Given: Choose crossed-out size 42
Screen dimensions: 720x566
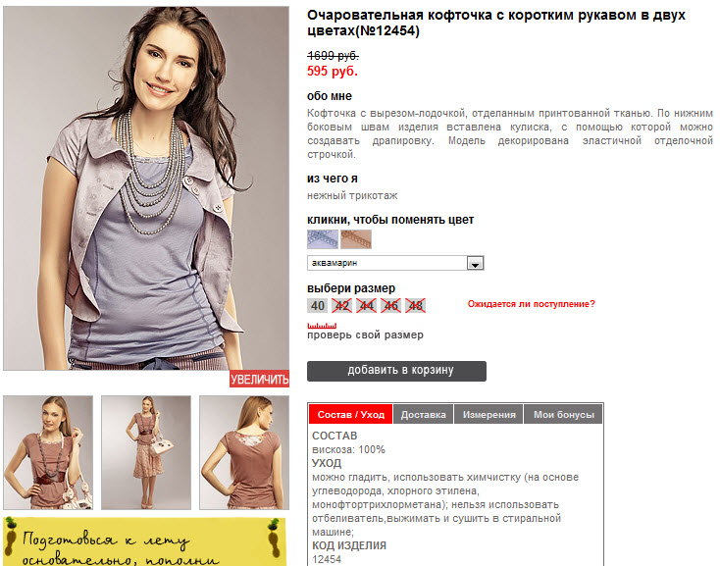Looking at the screenshot, I should tap(341, 306).
